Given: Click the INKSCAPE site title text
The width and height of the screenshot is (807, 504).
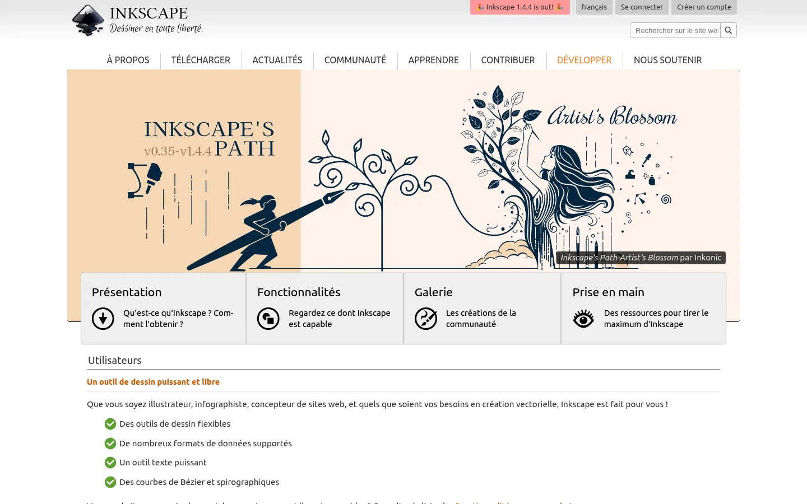Looking at the screenshot, I should [149, 13].
